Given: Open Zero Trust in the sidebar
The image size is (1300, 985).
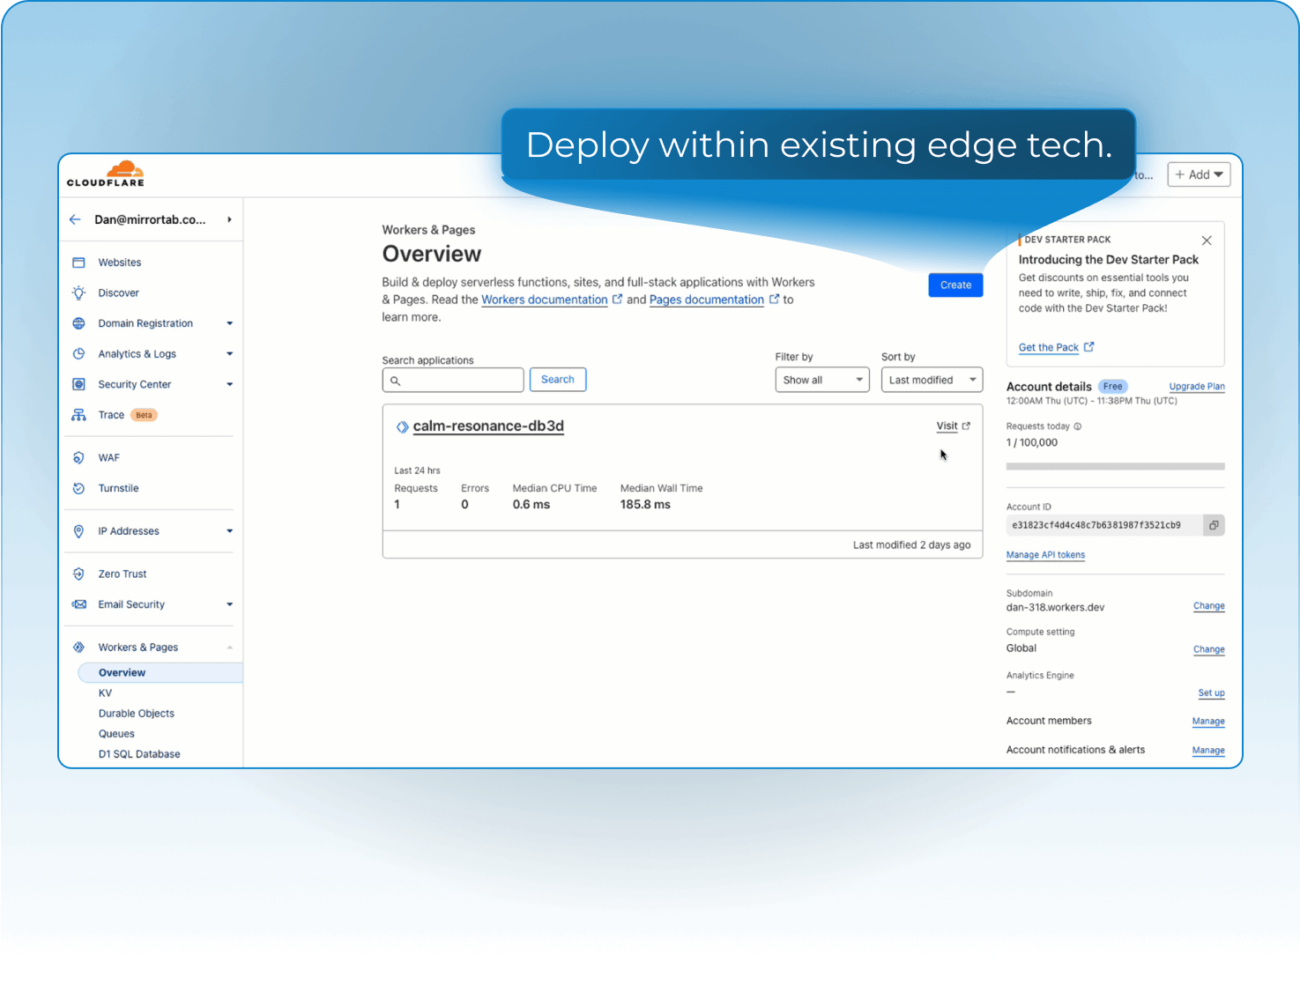Looking at the screenshot, I should pyautogui.click(x=123, y=574).
